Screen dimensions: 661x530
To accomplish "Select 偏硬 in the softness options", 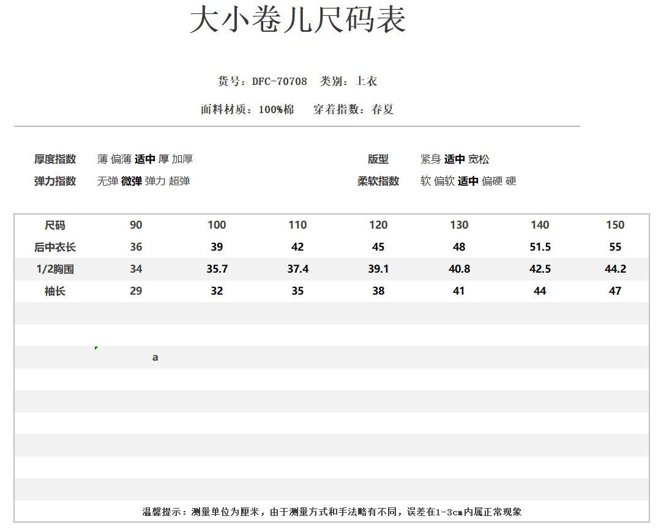I will point(492,181).
